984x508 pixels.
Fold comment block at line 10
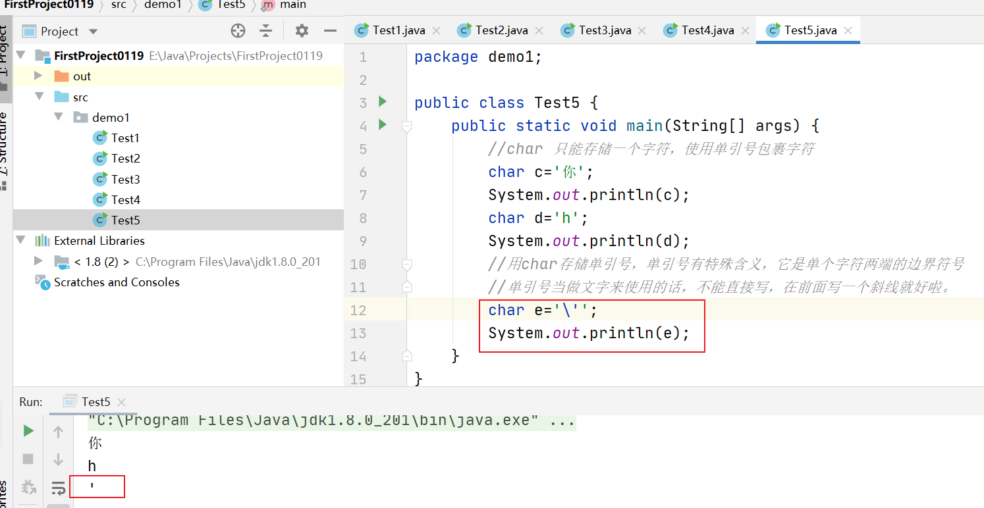point(406,264)
